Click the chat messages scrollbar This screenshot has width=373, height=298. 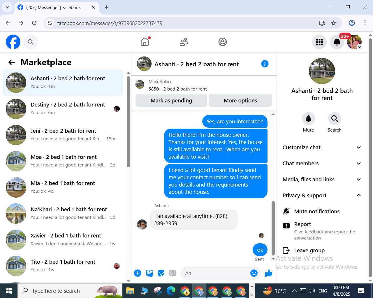pos(273,228)
